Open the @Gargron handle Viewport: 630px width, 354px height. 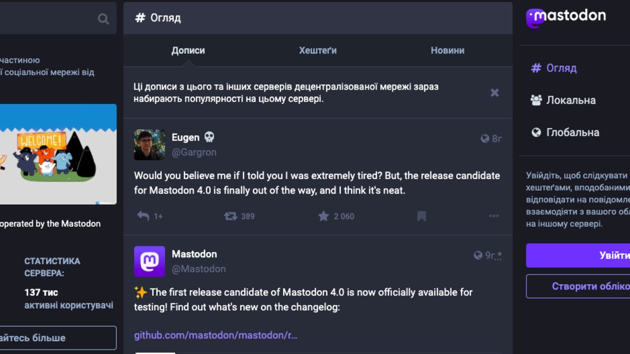tap(194, 152)
